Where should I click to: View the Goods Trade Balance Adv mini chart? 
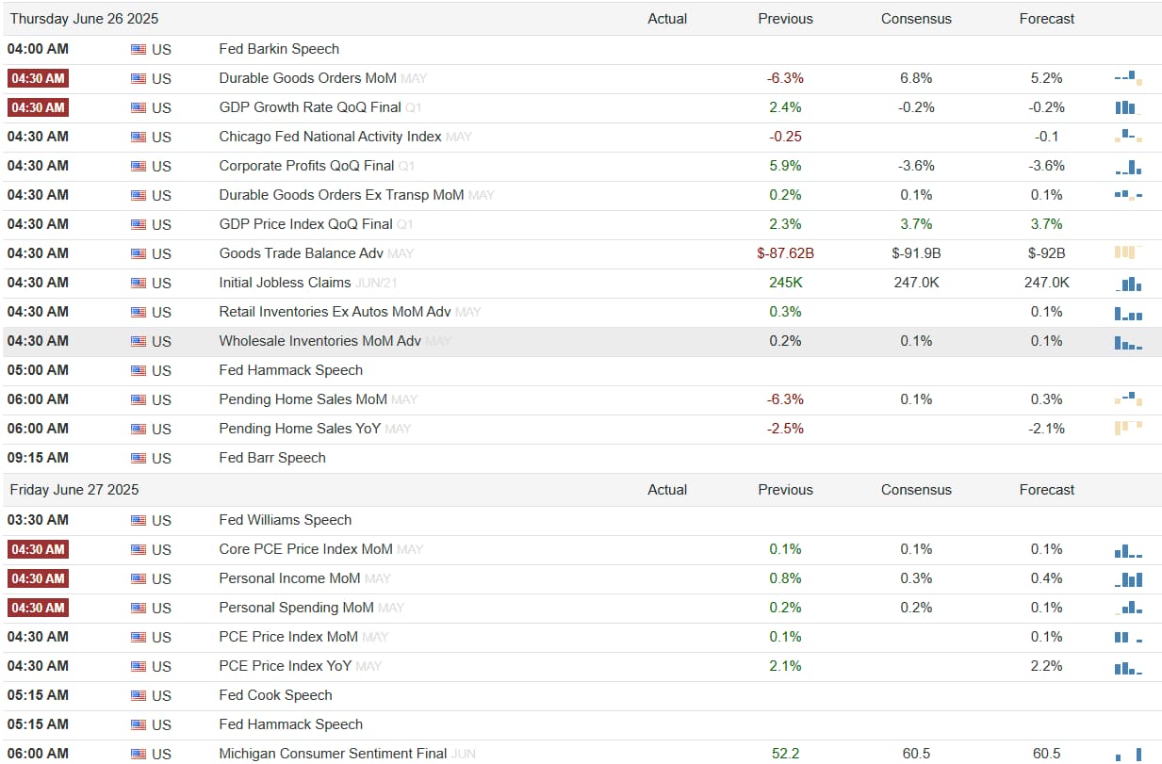1128,253
